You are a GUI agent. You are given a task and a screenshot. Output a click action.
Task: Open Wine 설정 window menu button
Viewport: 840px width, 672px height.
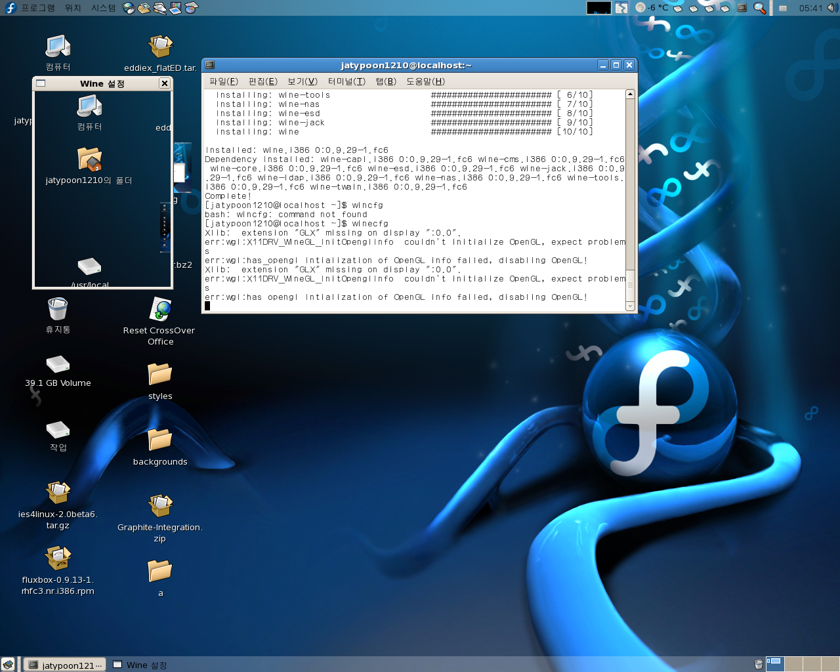click(41, 83)
